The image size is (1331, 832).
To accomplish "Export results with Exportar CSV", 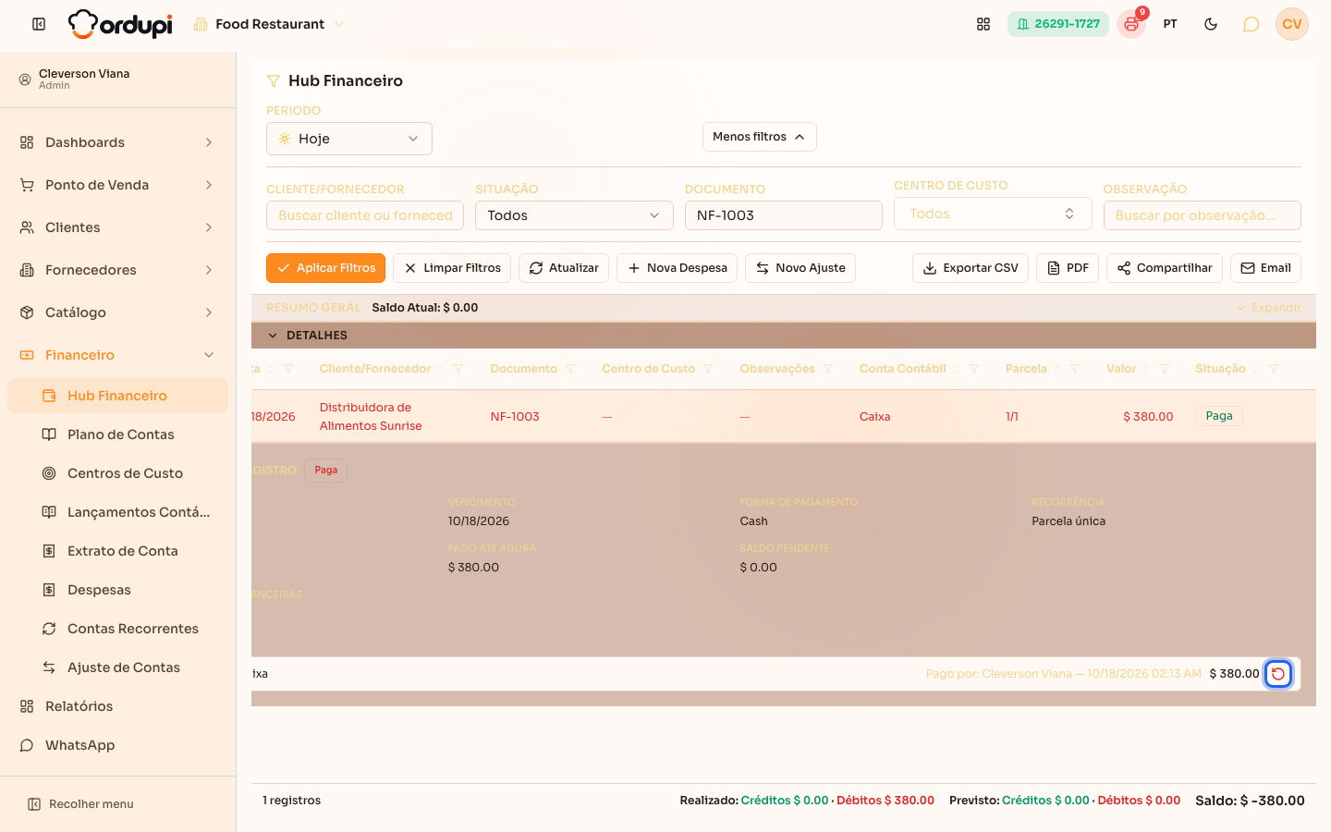I will (x=971, y=268).
